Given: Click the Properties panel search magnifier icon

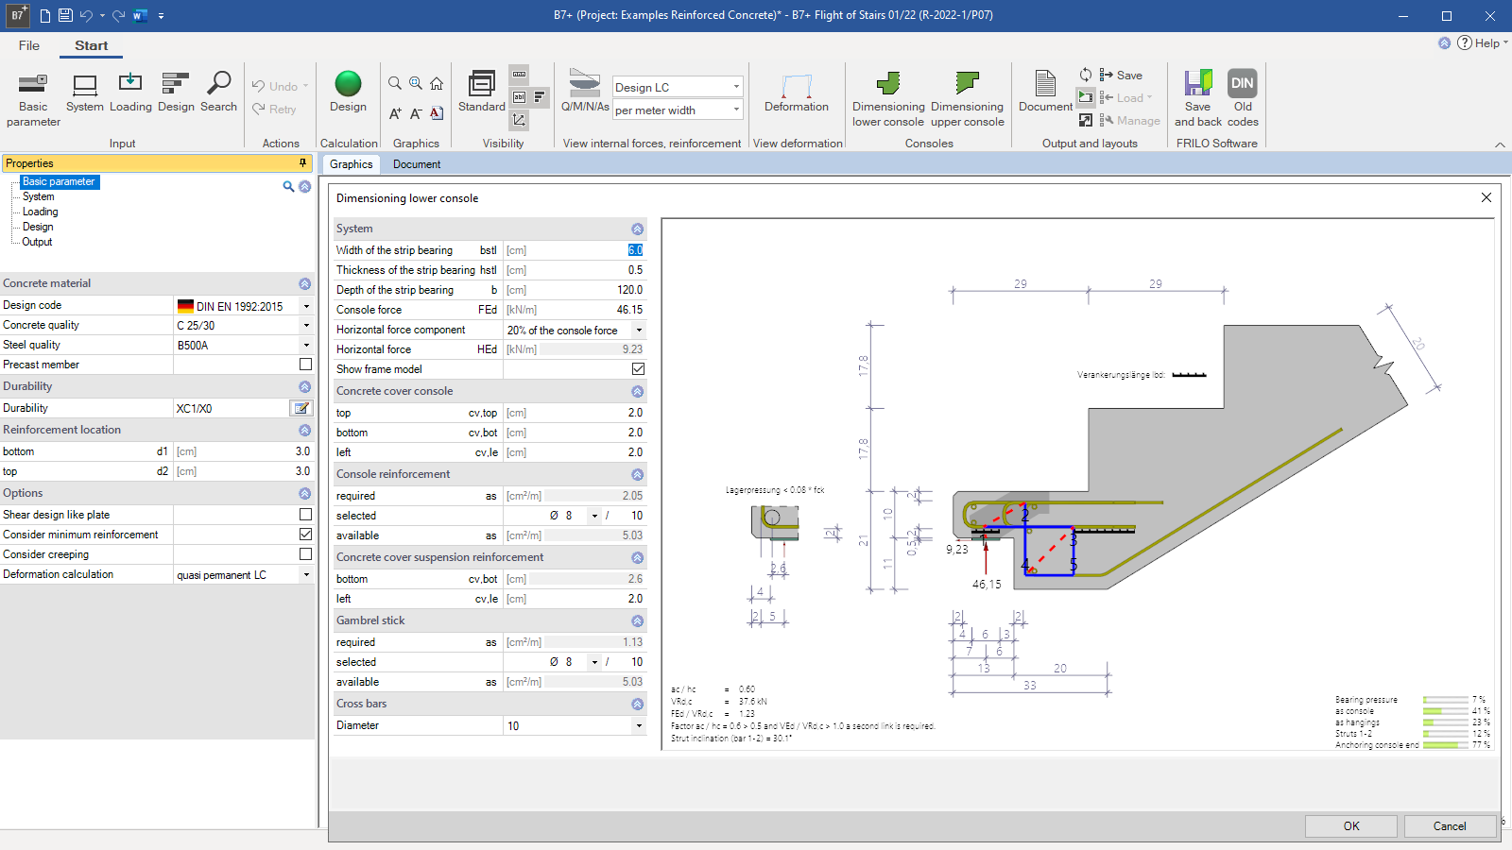Looking at the screenshot, I should pos(288,187).
